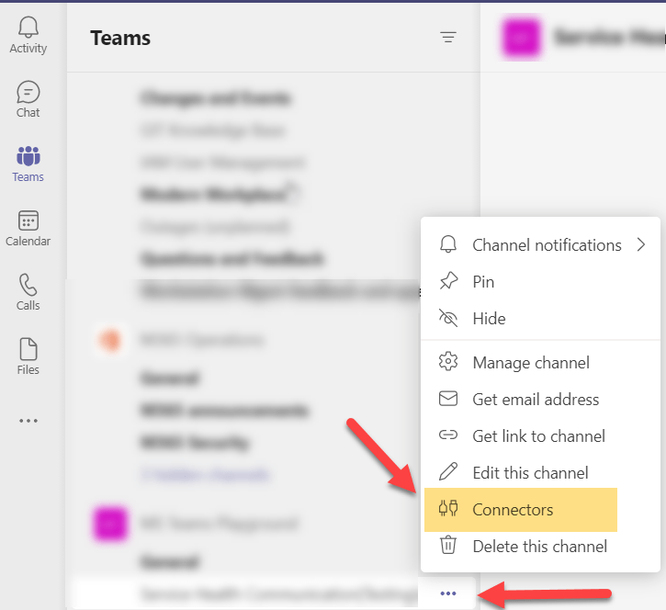666x610 pixels.
Task: Pin this channel from context menu
Action: 483,282
